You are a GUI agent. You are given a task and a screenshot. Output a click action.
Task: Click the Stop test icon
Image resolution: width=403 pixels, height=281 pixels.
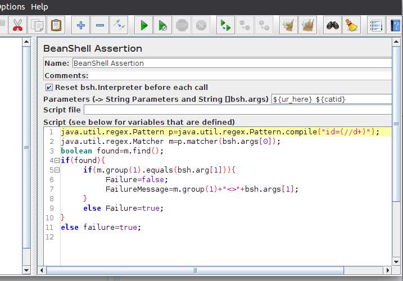click(x=182, y=25)
